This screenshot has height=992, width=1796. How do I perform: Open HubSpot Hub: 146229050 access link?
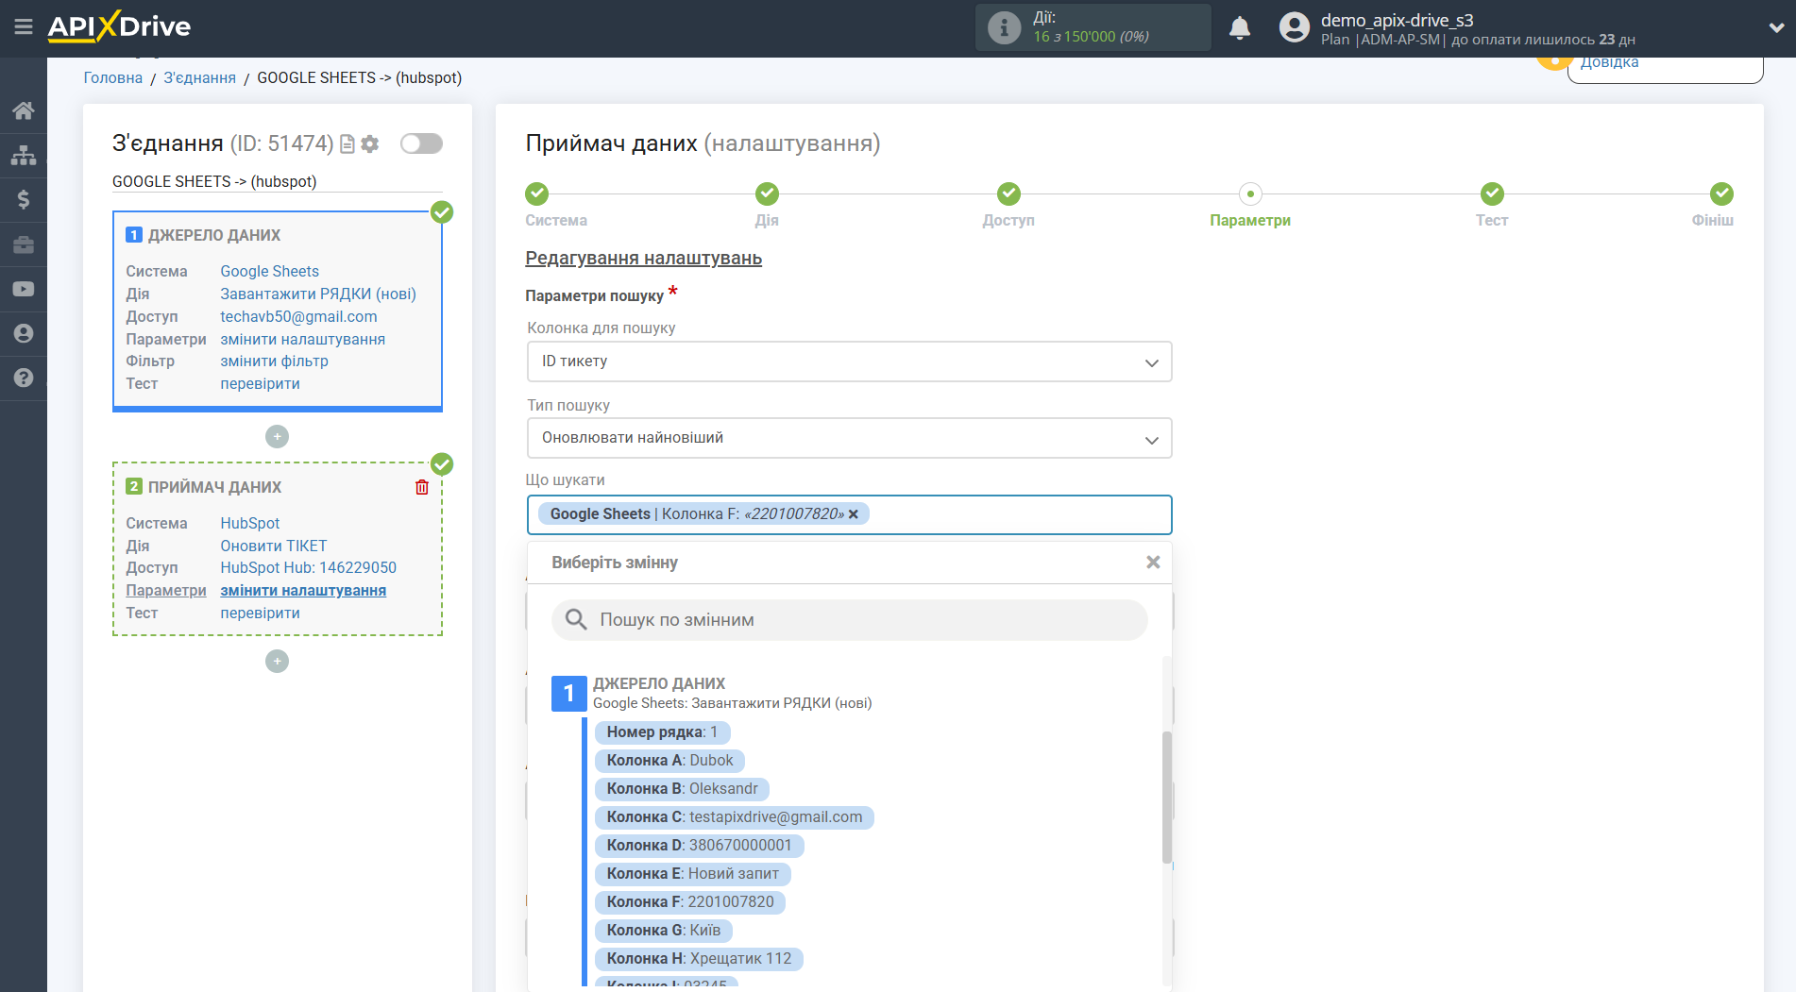coord(308,567)
